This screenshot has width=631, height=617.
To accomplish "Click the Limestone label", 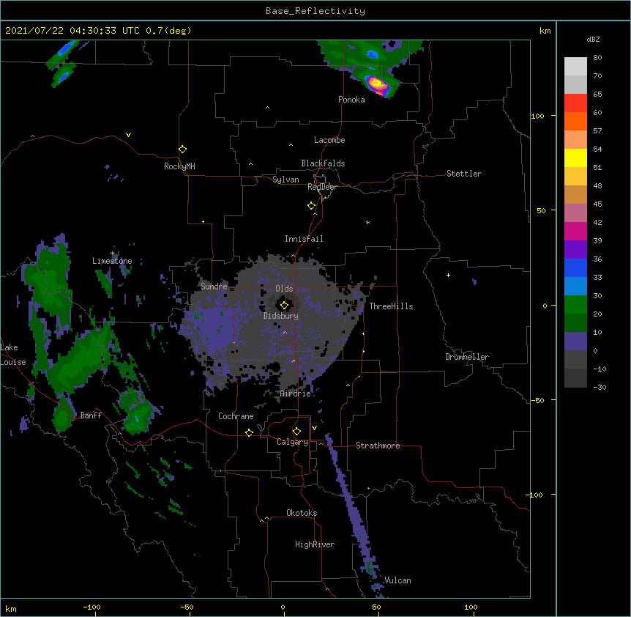I will tap(112, 261).
